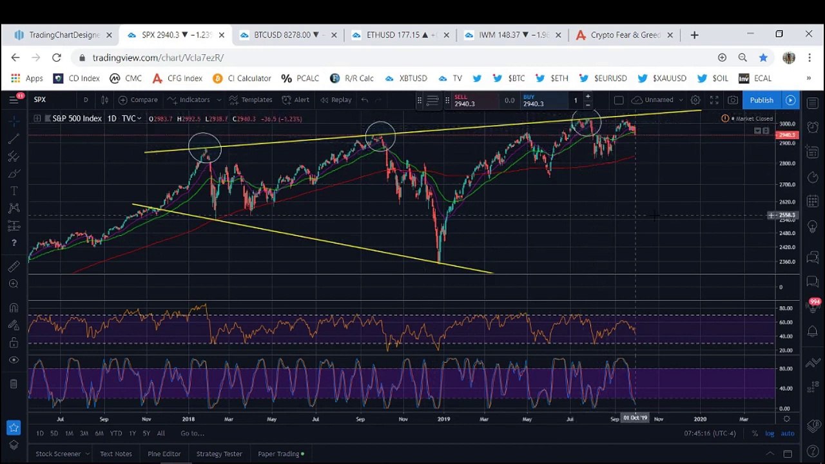
Task: Expand the Unnamed layout dropdown
Action: pyautogui.click(x=681, y=100)
